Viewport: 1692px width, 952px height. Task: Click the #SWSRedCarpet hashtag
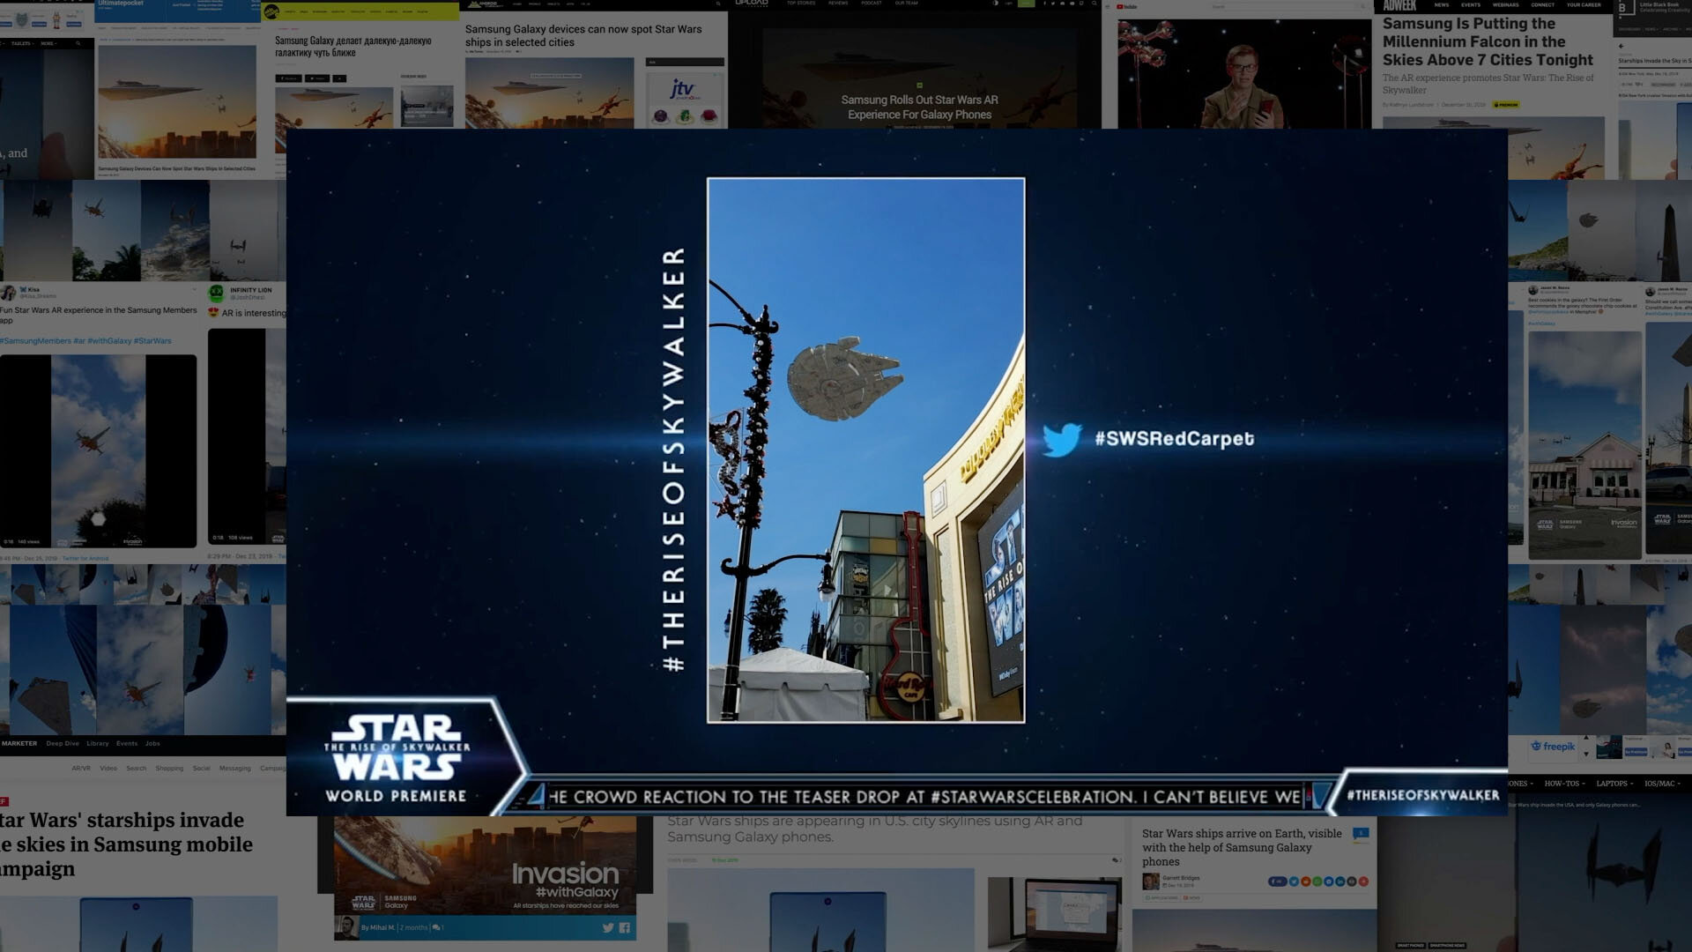[1174, 439]
